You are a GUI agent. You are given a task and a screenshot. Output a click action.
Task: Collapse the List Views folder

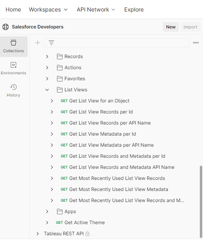[x=47, y=90]
